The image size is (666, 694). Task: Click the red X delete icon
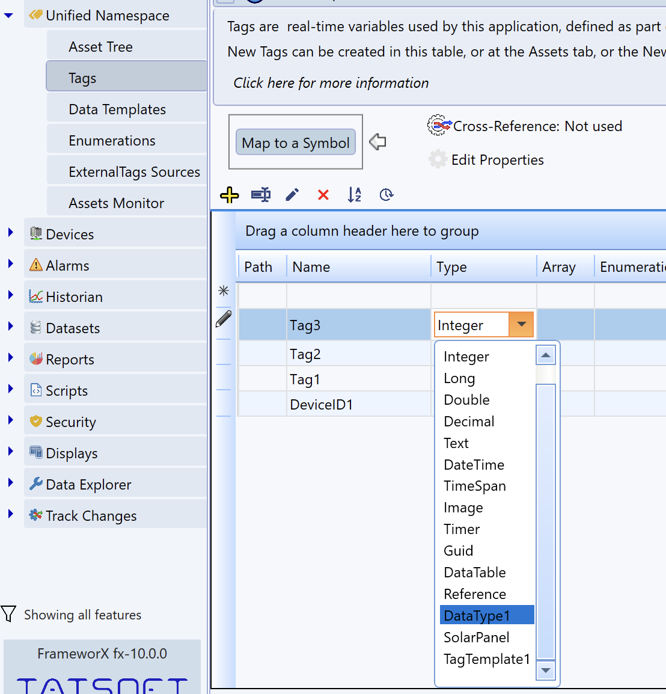tap(323, 195)
